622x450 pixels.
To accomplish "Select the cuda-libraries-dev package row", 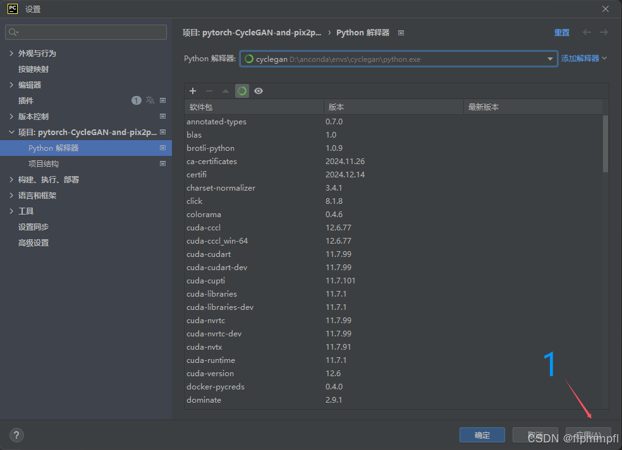I will coord(393,307).
